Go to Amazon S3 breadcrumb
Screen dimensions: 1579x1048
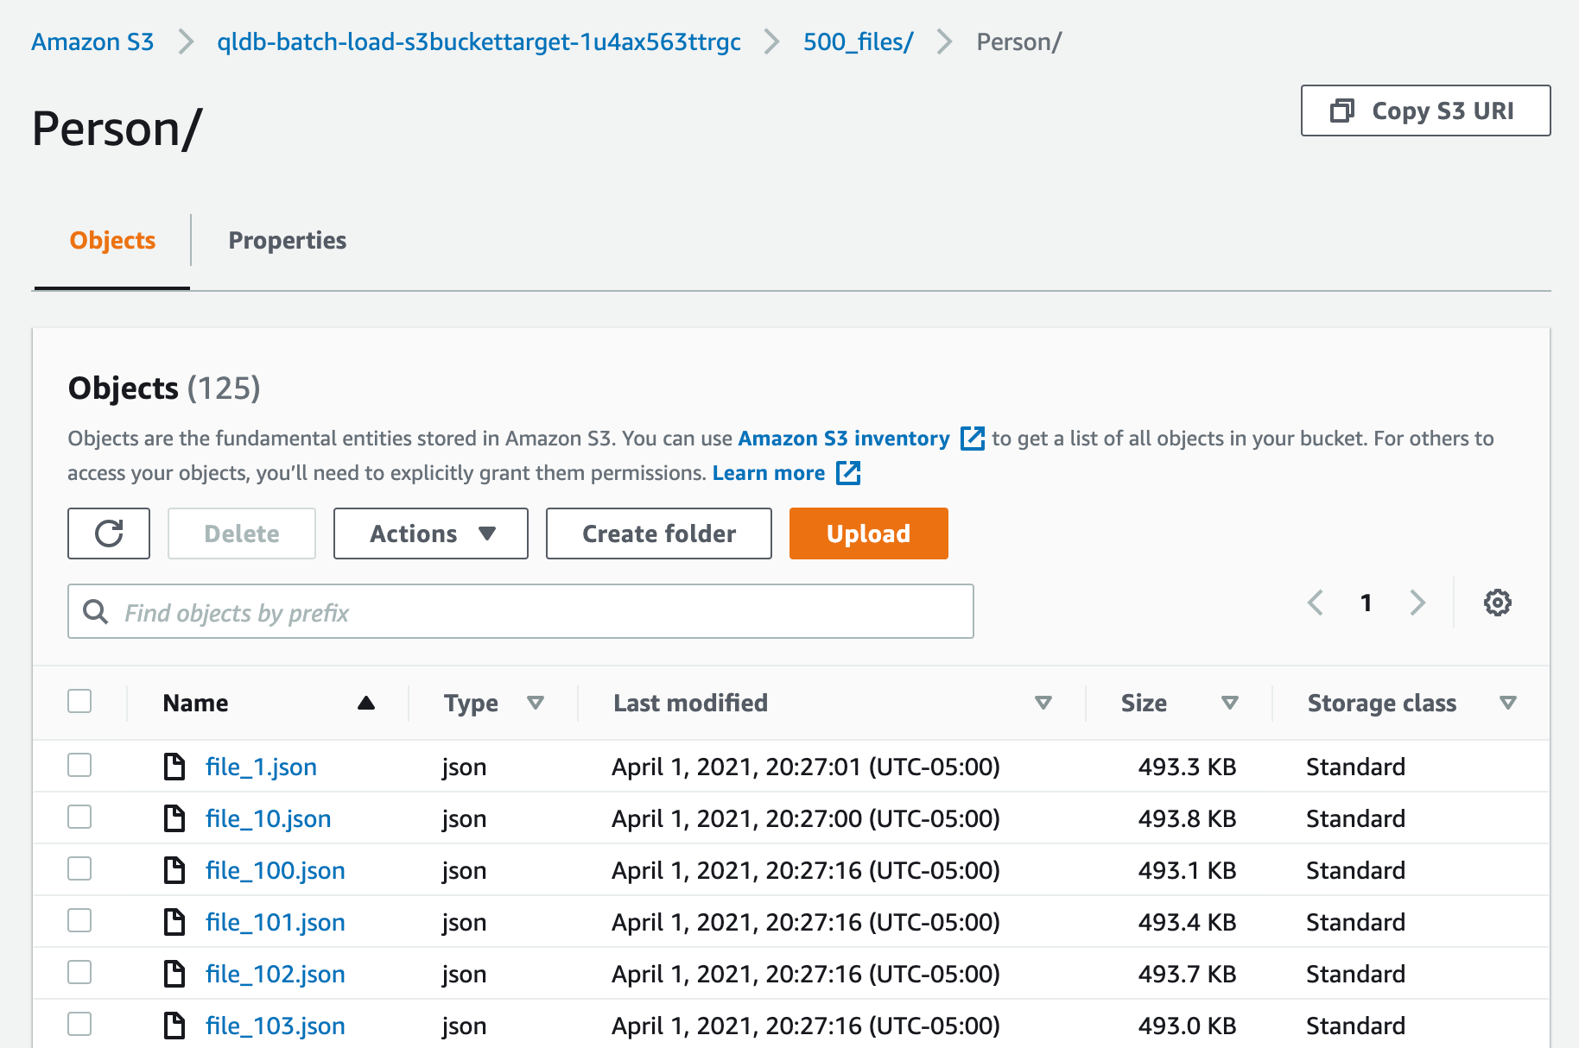click(92, 41)
